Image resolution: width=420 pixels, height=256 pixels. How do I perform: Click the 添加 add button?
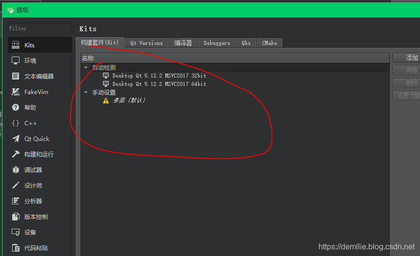pyautogui.click(x=407, y=58)
